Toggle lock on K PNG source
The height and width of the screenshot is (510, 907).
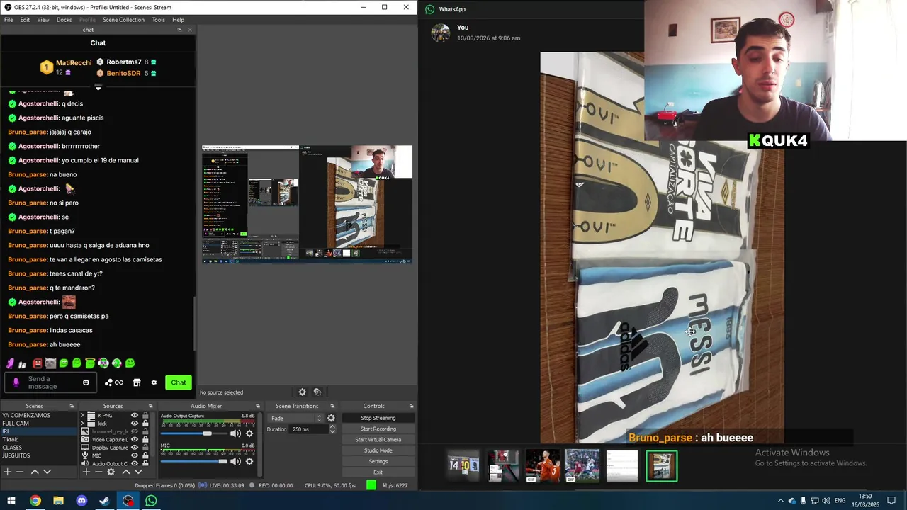(145, 416)
